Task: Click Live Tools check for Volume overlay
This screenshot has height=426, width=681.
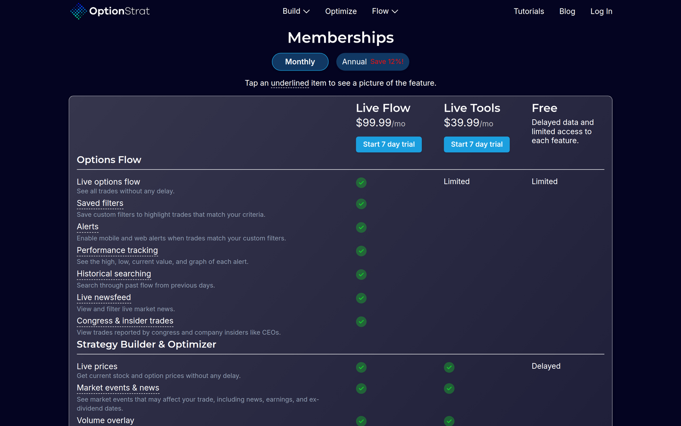Action: pyautogui.click(x=449, y=421)
